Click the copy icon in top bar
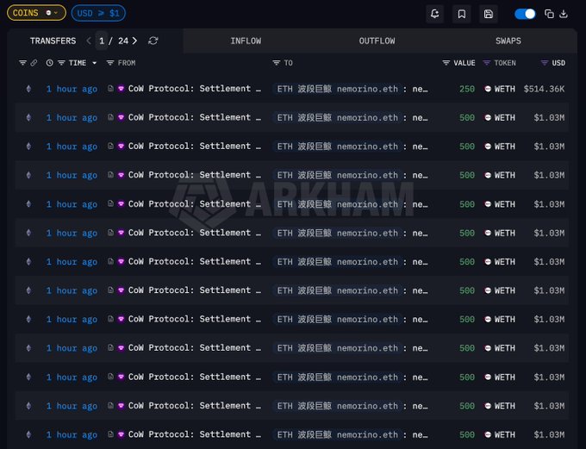 pyautogui.click(x=550, y=14)
